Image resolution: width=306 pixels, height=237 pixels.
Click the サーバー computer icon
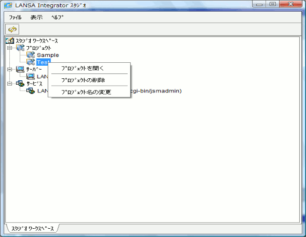click(x=20, y=69)
